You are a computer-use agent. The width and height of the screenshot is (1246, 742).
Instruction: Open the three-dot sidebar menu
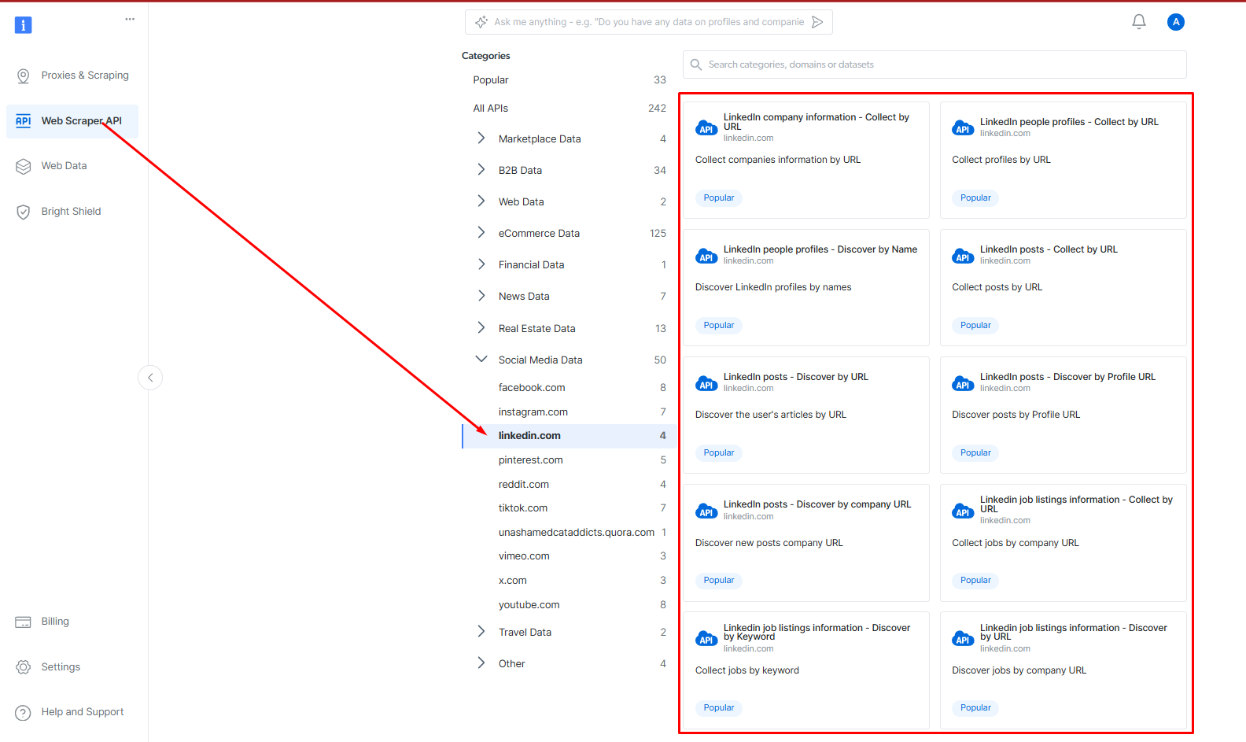pyautogui.click(x=130, y=19)
